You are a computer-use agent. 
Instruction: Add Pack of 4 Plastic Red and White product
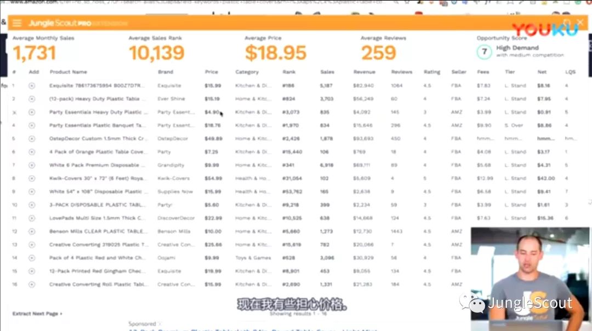[x=32, y=258]
